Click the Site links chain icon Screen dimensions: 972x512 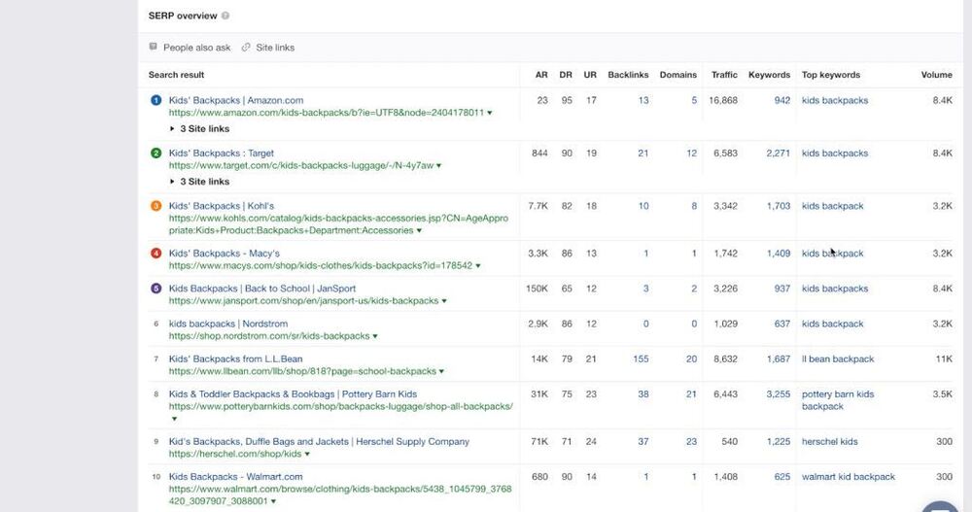pyautogui.click(x=246, y=47)
